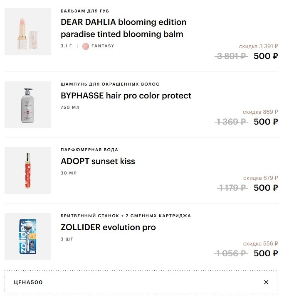Select the Fantasy pink color swatch
Image resolution: width=289 pixels, height=302 pixels.
pos(86,46)
